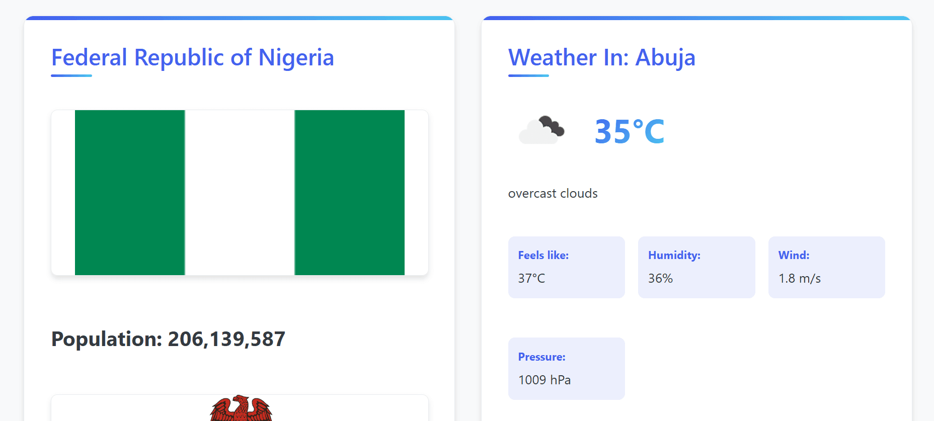
Task: Select the green stripe on the flag
Action: coord(130,193)
